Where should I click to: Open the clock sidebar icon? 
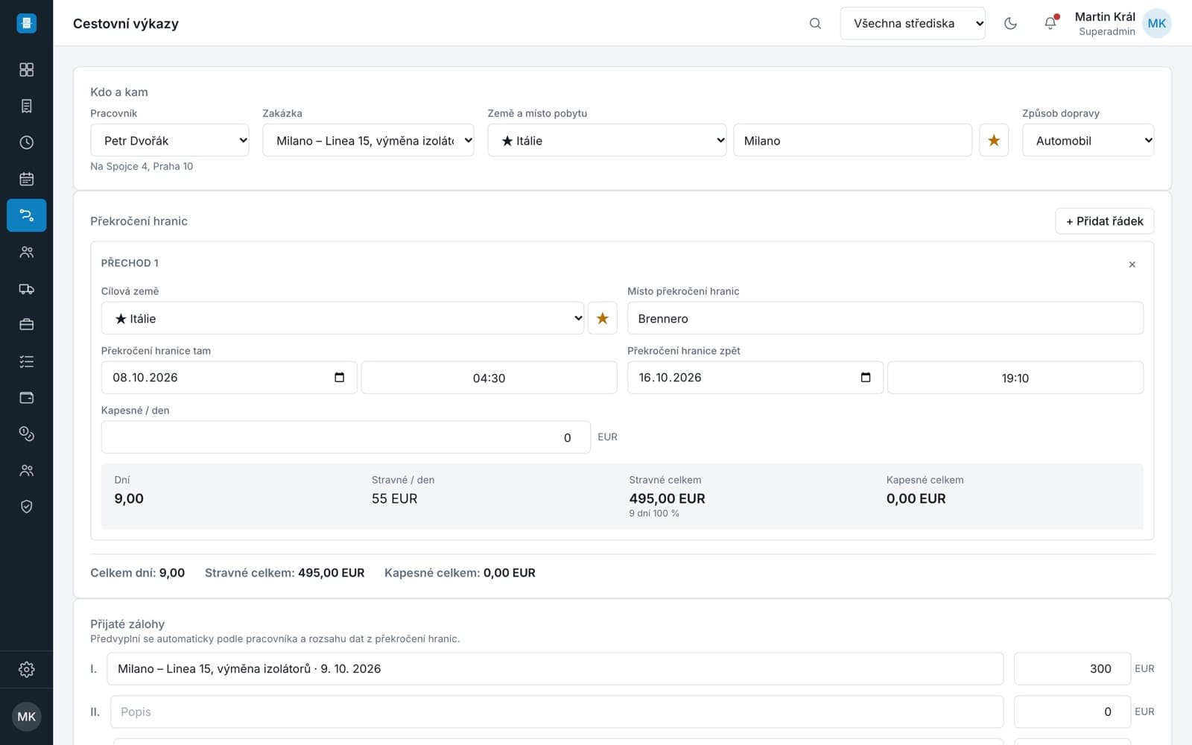click(27, 142)
